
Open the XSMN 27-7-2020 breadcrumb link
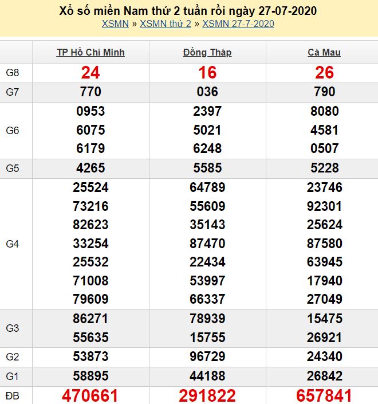[238, 23]
